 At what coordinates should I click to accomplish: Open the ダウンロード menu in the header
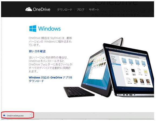(x=64, y=10)
